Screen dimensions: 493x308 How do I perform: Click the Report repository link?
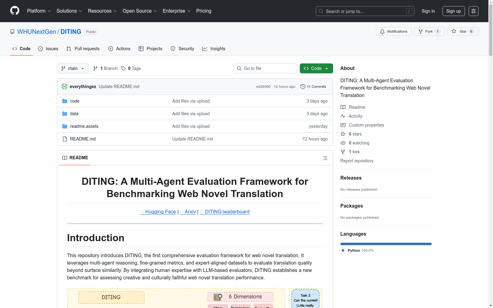(357, 161)
